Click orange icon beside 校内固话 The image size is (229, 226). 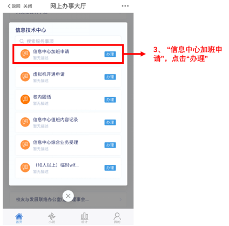click(25, 99)
